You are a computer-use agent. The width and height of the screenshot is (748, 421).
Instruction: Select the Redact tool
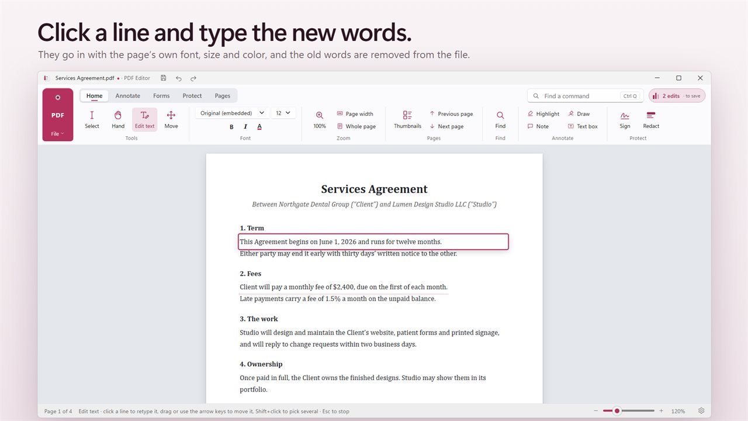pyautogui.click(x=651, y=119)
